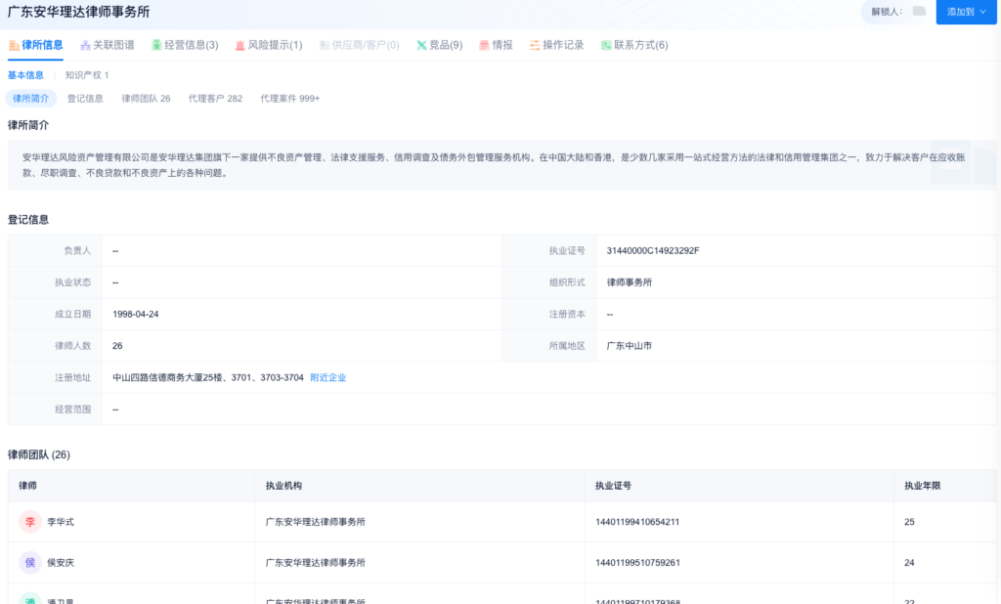Click the 关联图谱 graph icon
The height and width of the screenshot is (604, 1001).
[x=86, y=45]
